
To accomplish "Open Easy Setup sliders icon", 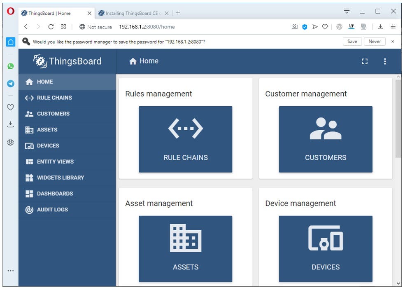I will point(393,27).
